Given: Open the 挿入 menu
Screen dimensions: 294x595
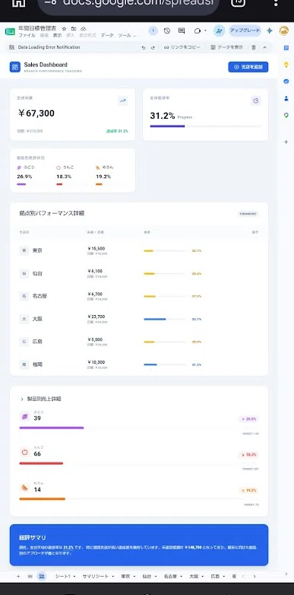Looking at the screenshot, I should [71, 35].
